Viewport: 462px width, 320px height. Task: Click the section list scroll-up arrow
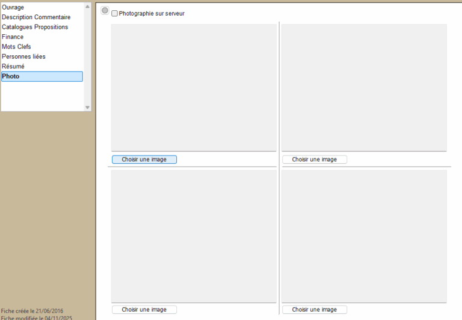[87, 7]
